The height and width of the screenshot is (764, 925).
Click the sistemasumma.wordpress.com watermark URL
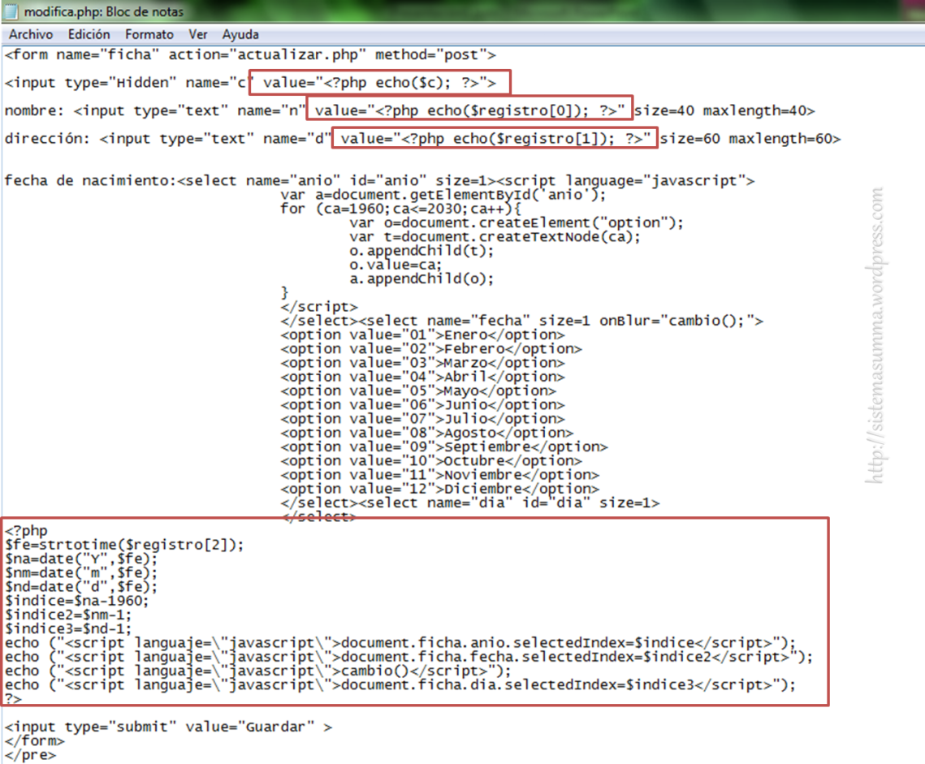coord(876,336)
